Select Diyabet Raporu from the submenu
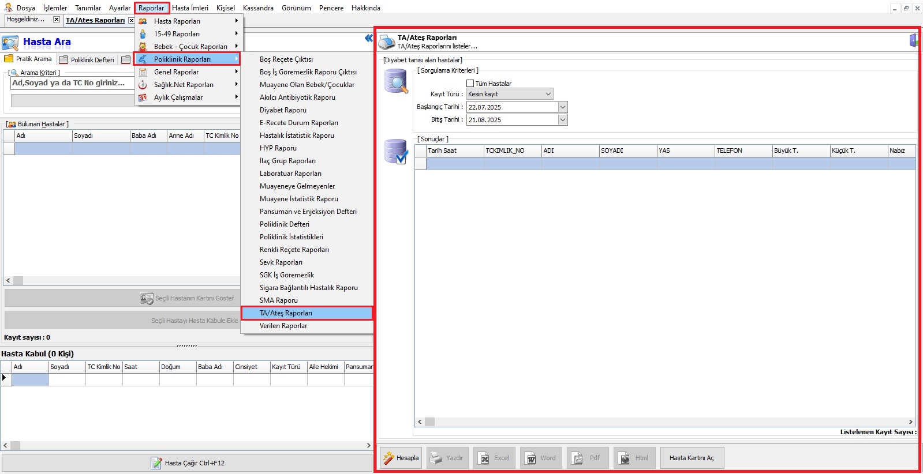Image resolution: width=923 pixels, height=474 pixels. click(x=283, y=110)
